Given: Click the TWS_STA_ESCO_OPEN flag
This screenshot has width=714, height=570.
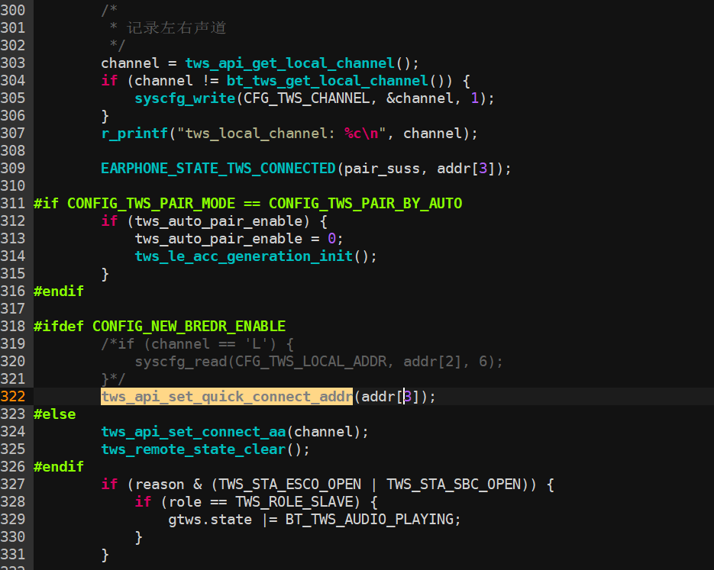Looking at the screenshot, I should (x=289, y=485).
